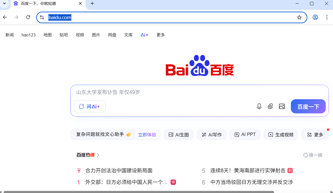Expand the 更多 AI tools panel
Viewport: 333px width, 193px height.
tap(315, 134)
